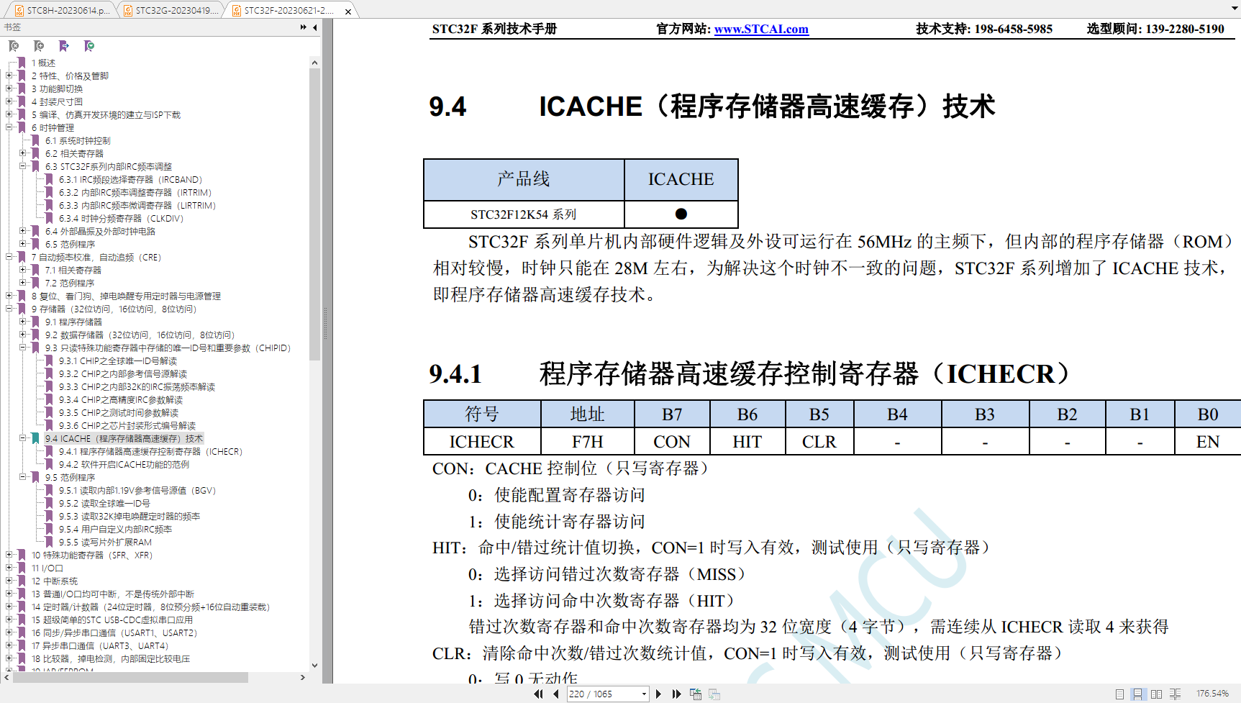Click the add new bookmark icon
Screen dimensions: 1241x703
tap(39, 46)
